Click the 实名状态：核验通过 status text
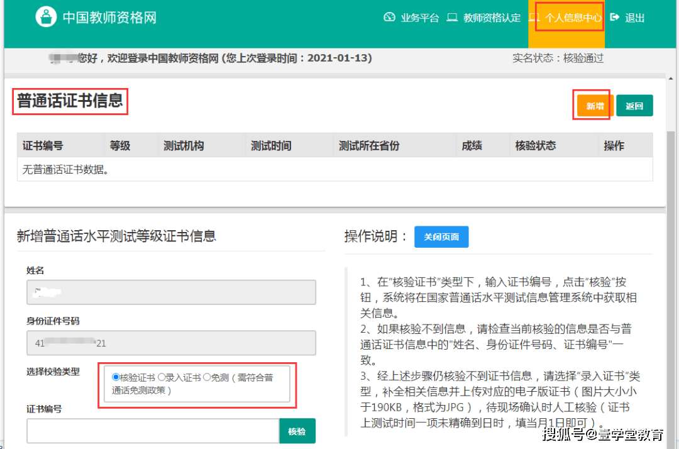The height and width of the screenshot is (449, 679). [558, 58]
